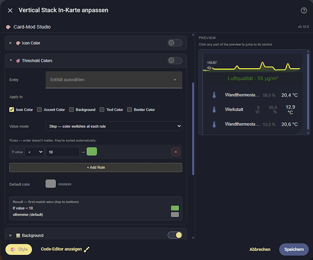The image size is (313, 260).
Task: Click the 20,4 °C value in preview
Action: coord(290,95)
